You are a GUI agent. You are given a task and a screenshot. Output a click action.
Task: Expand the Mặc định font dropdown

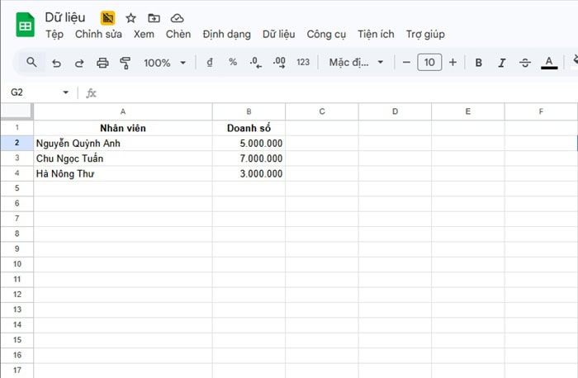(x=357, y=63)
